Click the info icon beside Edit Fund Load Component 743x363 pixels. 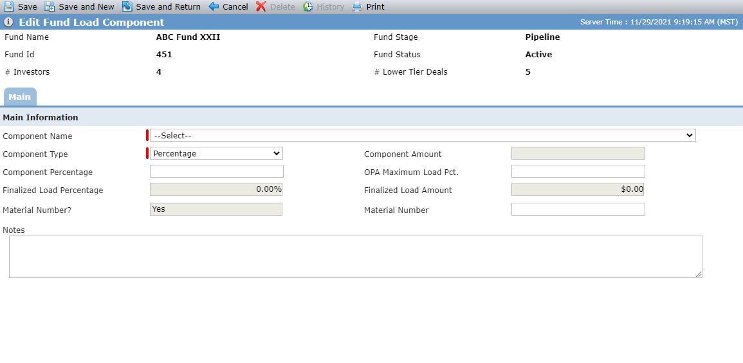8,23
